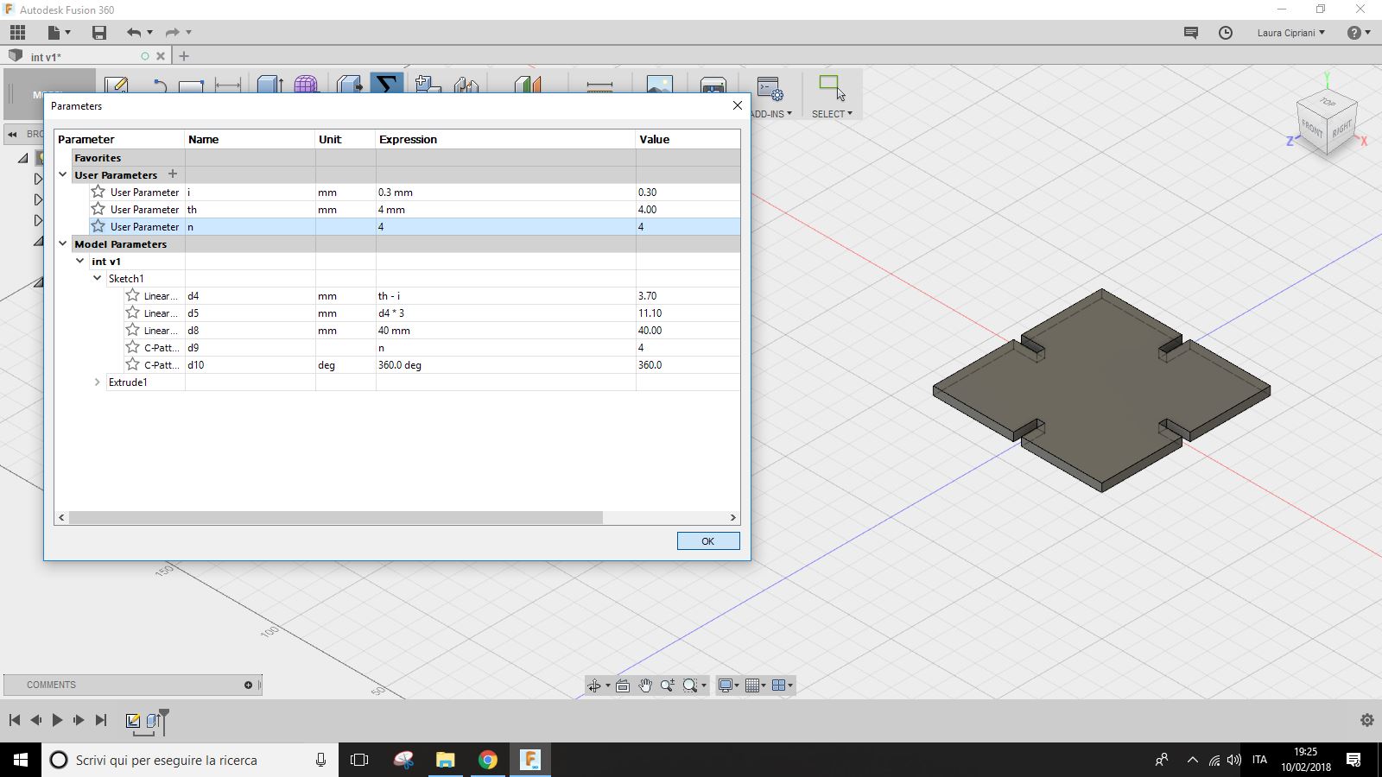Edit the d5 expression d4 * 3

tap(505, 313)
